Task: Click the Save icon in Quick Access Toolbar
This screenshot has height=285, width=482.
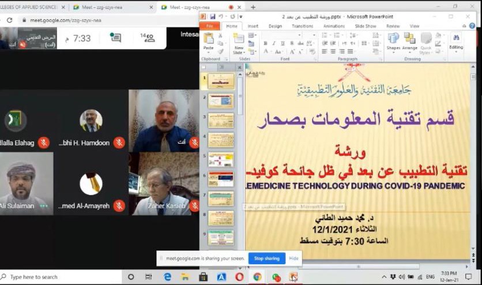Action: (x=212, y=16)
